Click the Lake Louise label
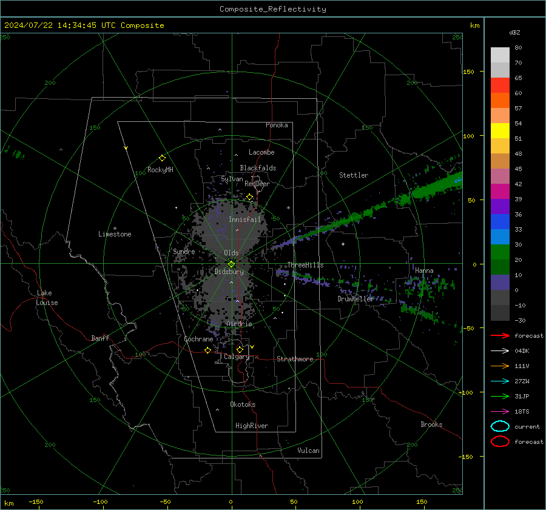 tap(47, 298)
